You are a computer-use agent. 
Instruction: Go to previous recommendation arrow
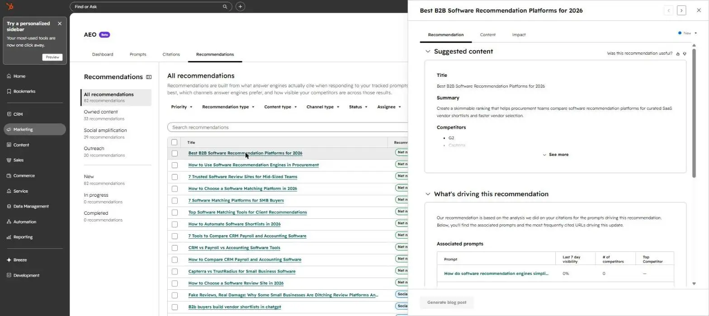[x=668, y=10]
